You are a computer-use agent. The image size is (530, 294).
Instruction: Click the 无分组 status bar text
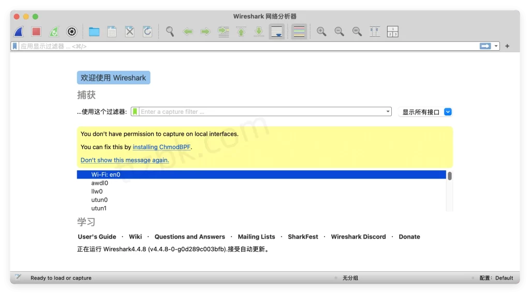350,278
